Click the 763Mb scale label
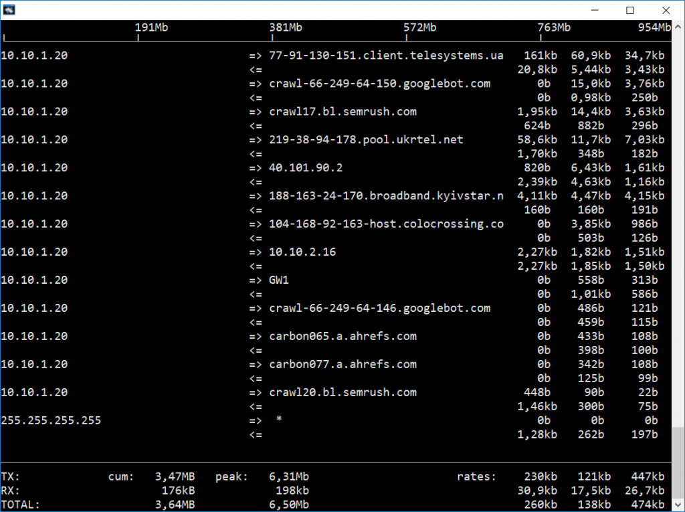685x512 pixels. 554,27
